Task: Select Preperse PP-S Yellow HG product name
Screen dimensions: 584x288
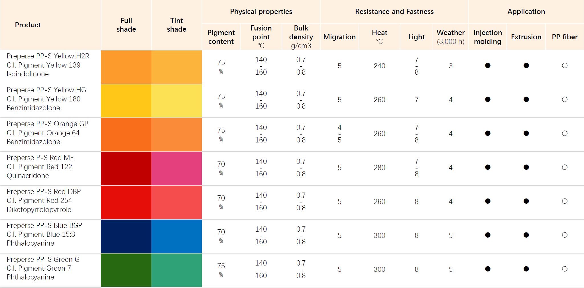Action: (x=46, y=90)
